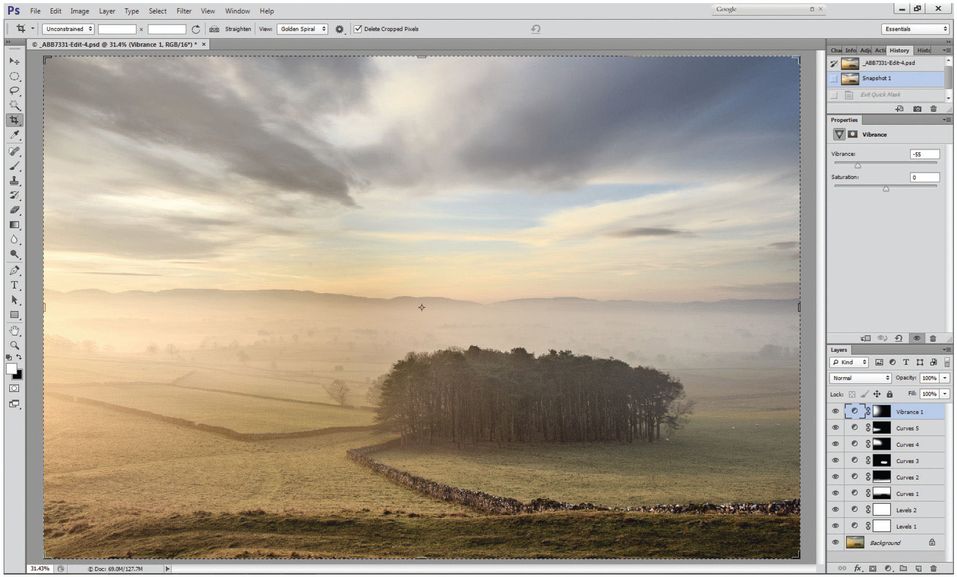The height and width of the screenshot is (577, 957).
Task: Open the Layer menu
Action: pos(107,11)
